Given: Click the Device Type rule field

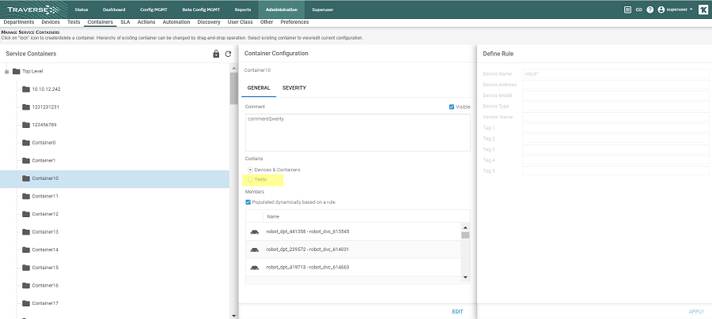Looking at the screenshot, I should [x=615, y=106].
